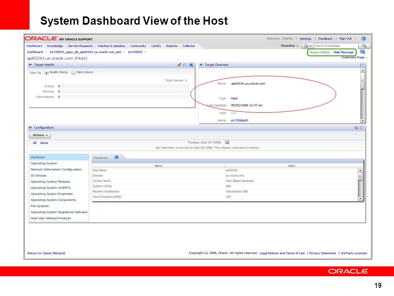Click the document type icon beside search
394x296 pixels.
coord(306,46)
